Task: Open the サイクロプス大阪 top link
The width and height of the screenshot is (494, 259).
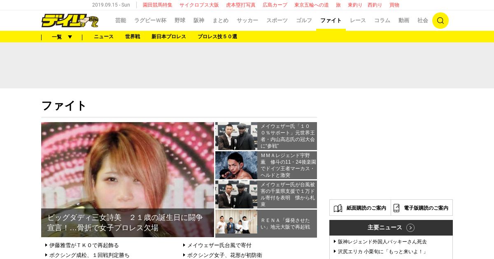Action: pyautogui.click(x=199, y=5)
